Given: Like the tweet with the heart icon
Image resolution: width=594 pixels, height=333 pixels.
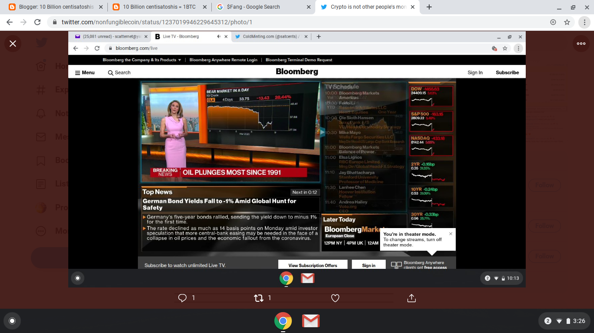Looking at the screenshot, I should tap(335, 298).
